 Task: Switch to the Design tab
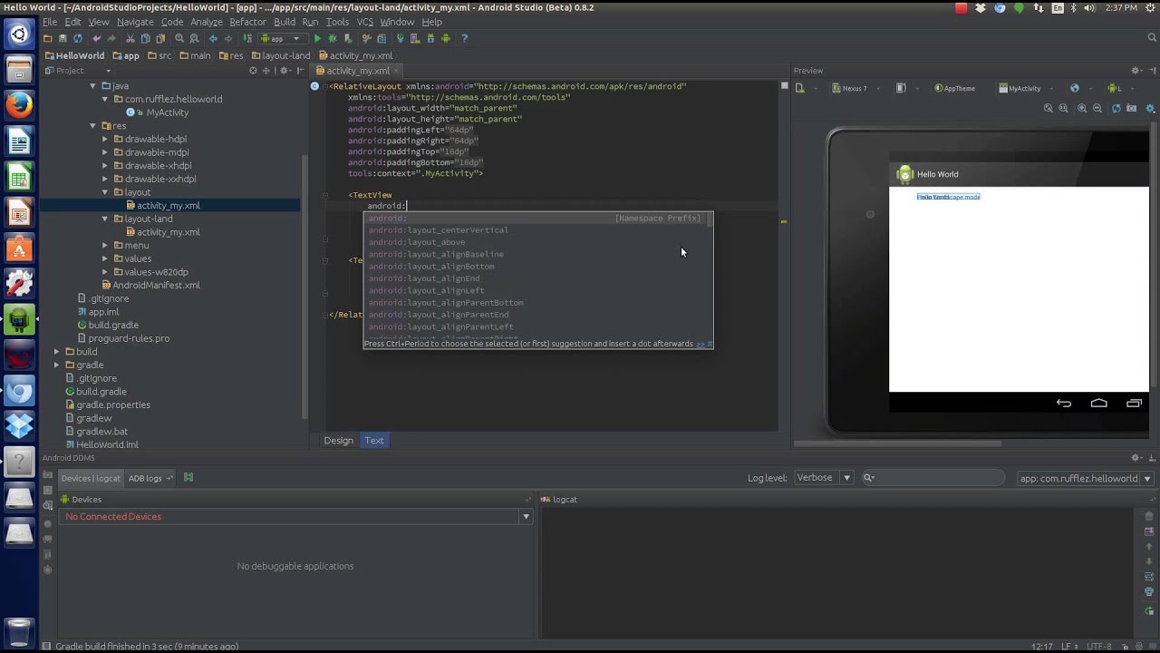[339, 441]
